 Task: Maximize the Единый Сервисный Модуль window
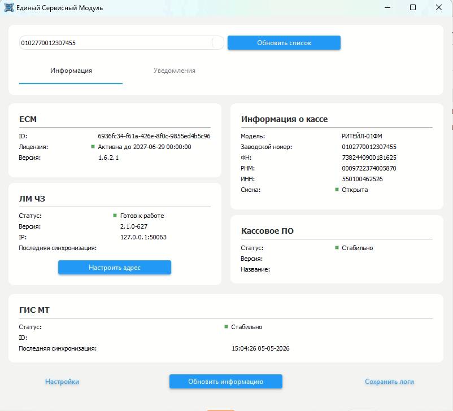(x=413, y=7)
